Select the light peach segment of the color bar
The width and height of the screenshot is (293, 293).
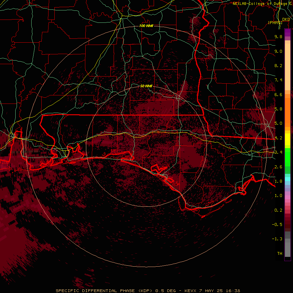coord(287,67)
